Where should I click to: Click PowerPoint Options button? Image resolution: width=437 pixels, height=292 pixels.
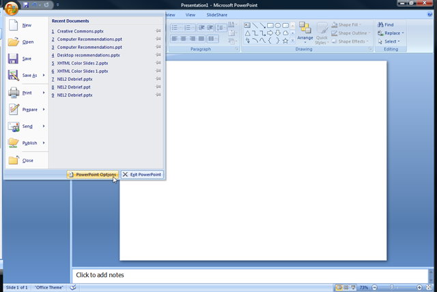coord(93,174)
